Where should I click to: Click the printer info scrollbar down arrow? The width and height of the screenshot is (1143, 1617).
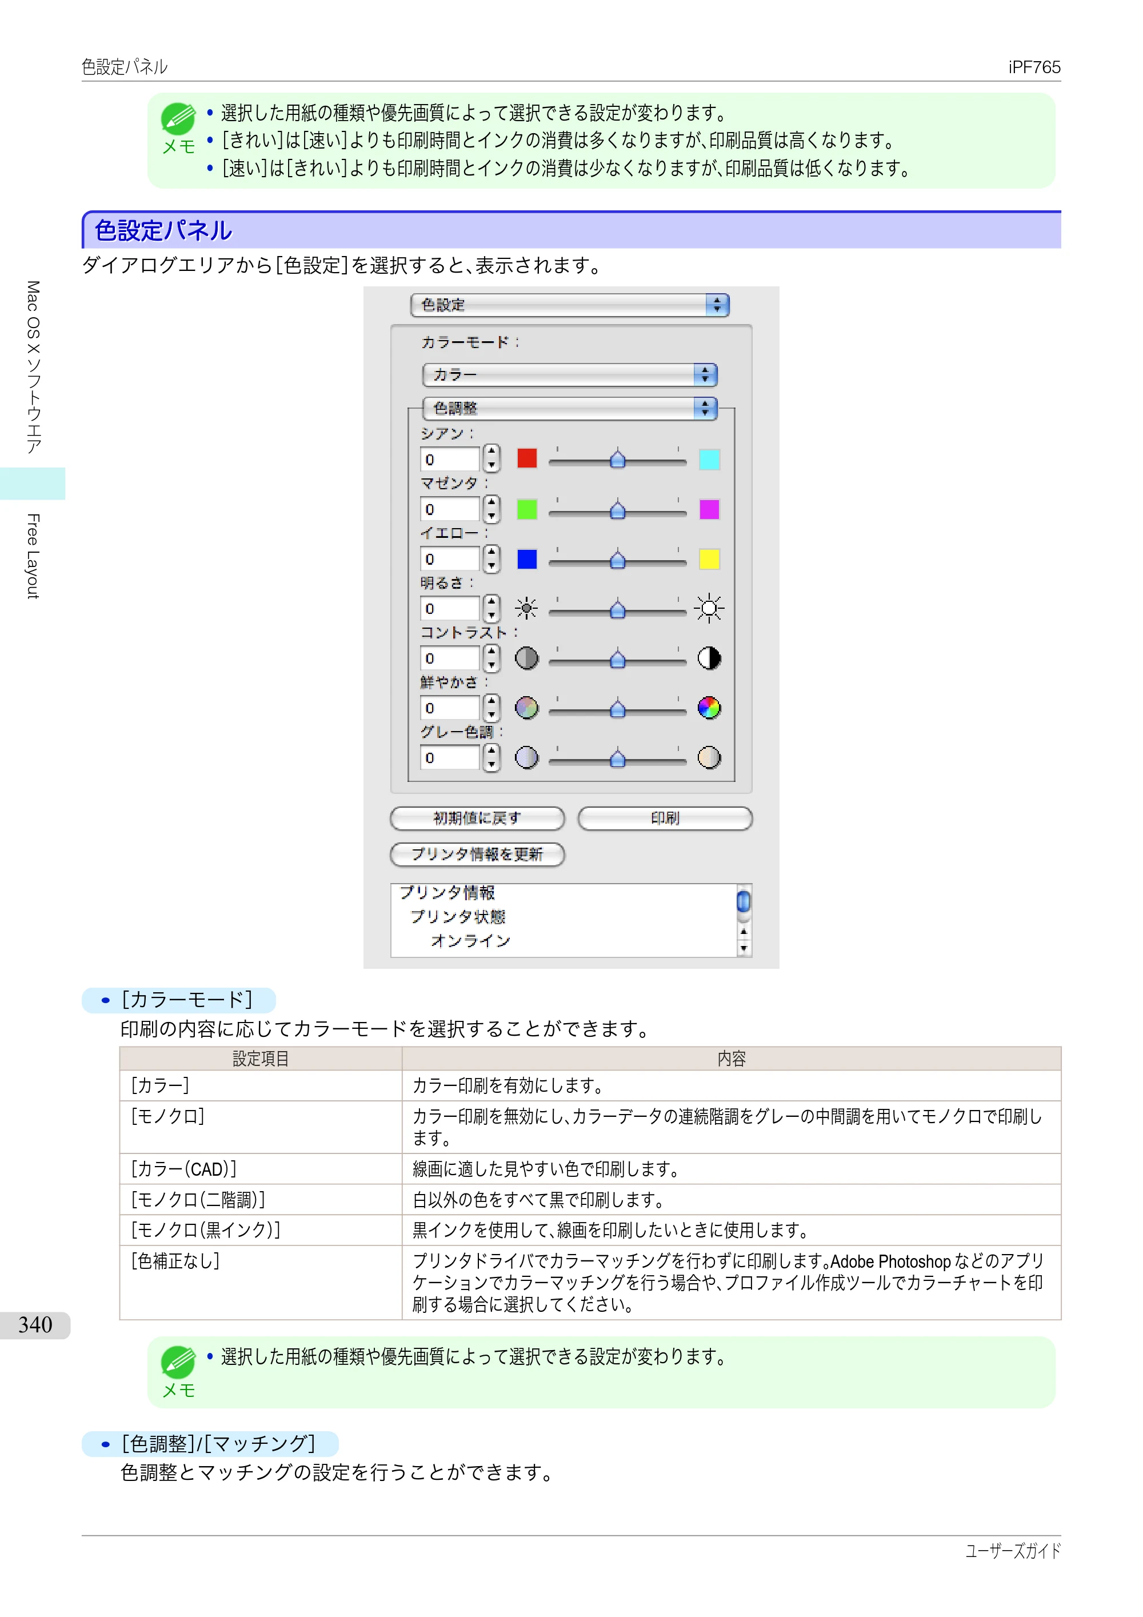tap(744, 949)
